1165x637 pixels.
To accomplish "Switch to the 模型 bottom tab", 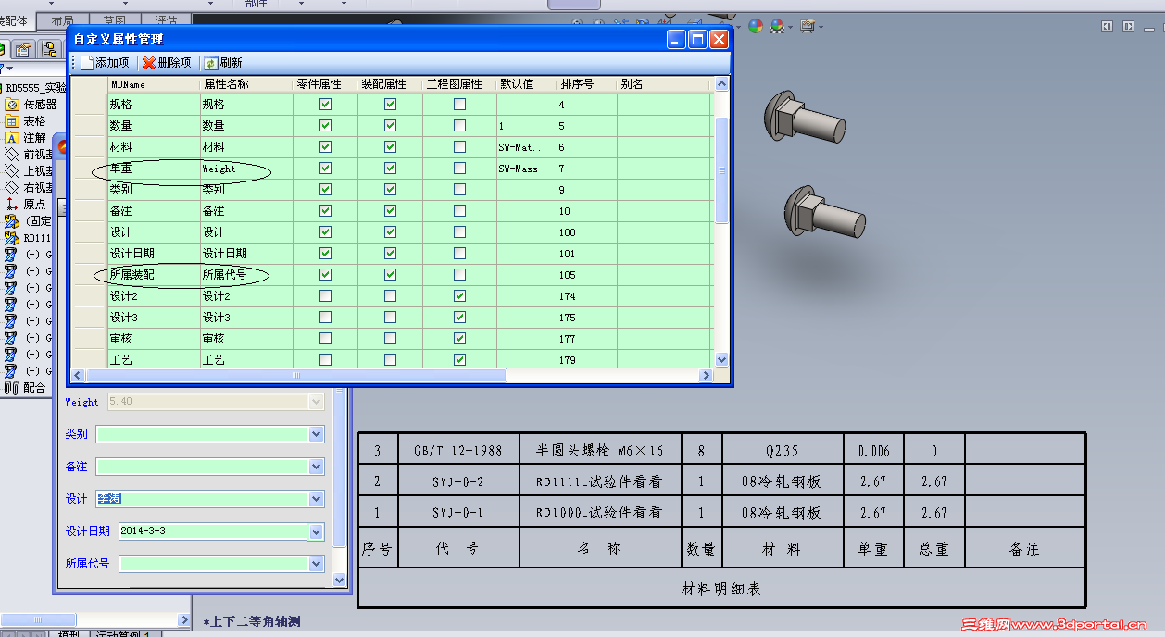I will 69,634.
